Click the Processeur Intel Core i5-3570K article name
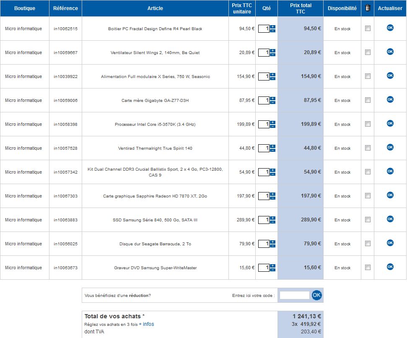This screenshot has height=338, width=407. click(x=155, y=125)
